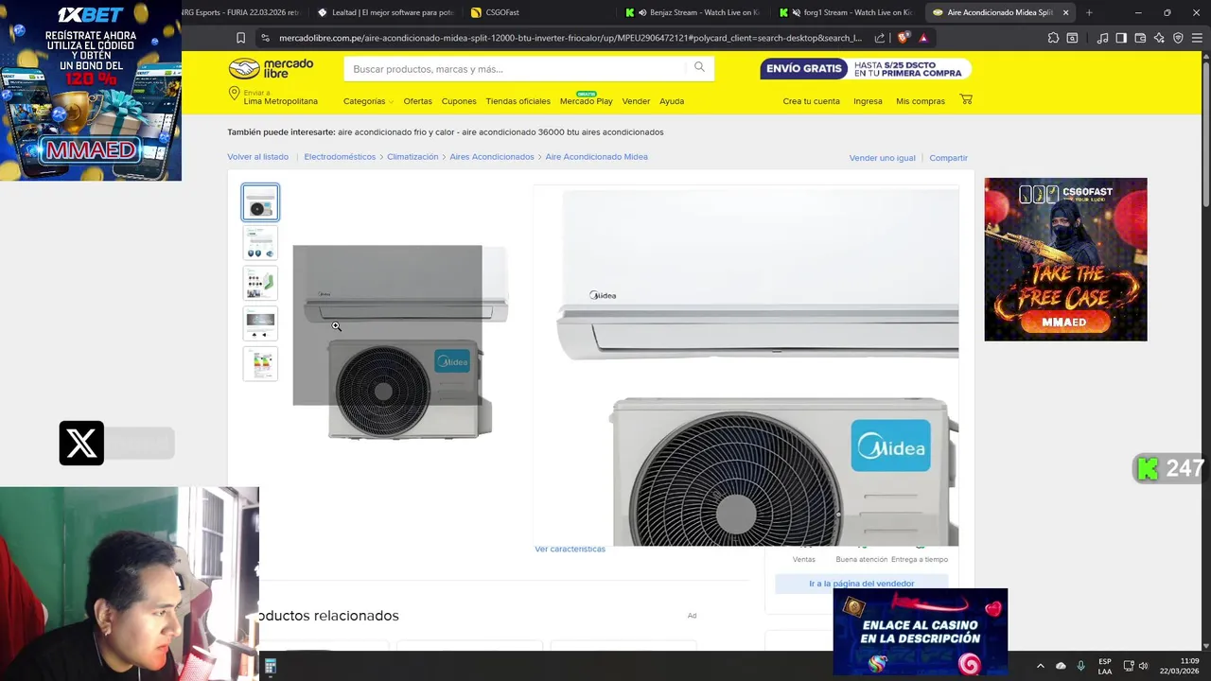Image resolution: width=1211 pixels, height=681 pixels.
Task: Open Cupones in the navigation menu
Action: tap(459, 101)
